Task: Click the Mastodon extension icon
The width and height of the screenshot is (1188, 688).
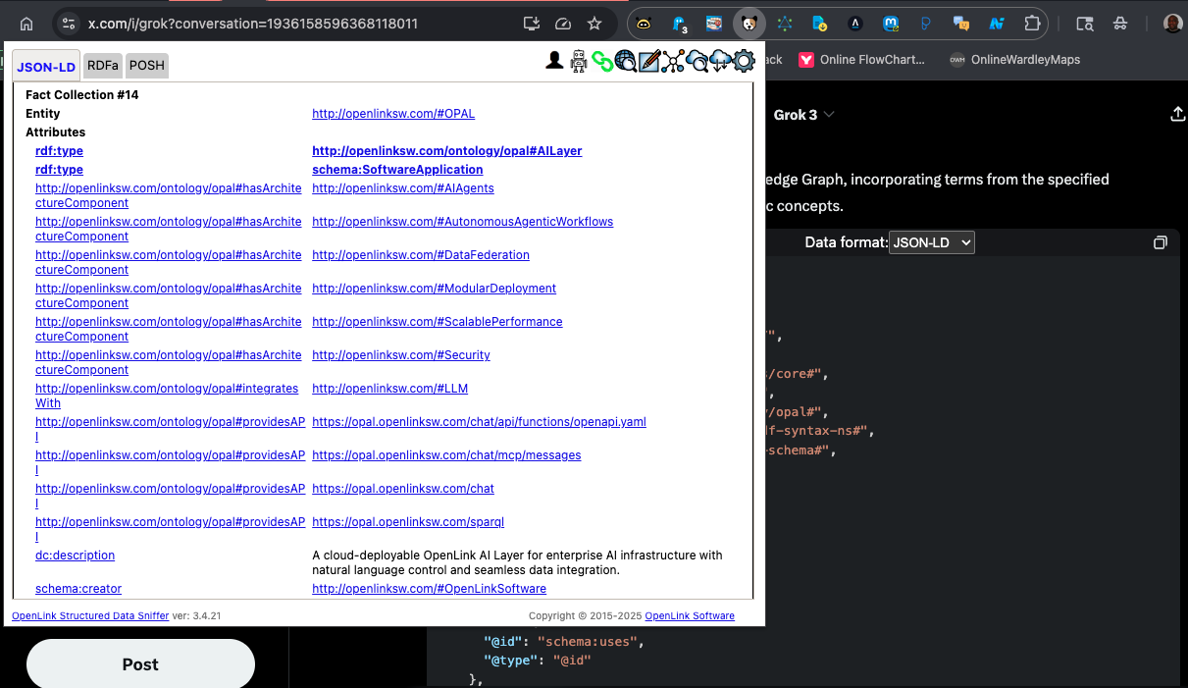Action: click(x=891, y=24)
